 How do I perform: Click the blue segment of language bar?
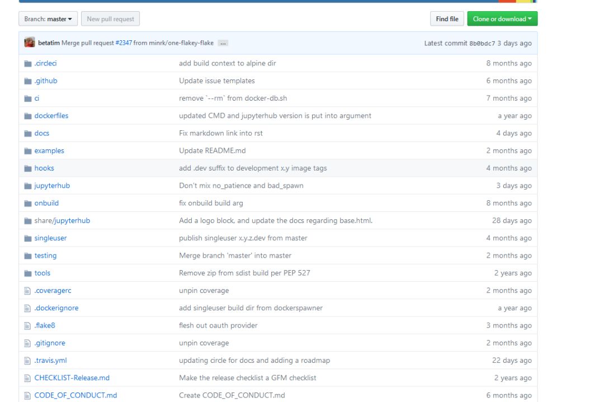pyautogui.click(x=259, y=1)
